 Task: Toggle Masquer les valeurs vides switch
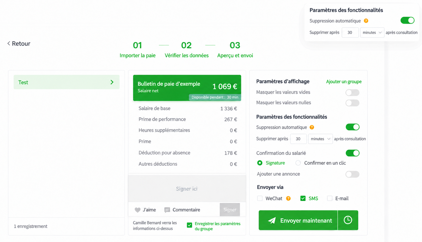click(353, 92)
